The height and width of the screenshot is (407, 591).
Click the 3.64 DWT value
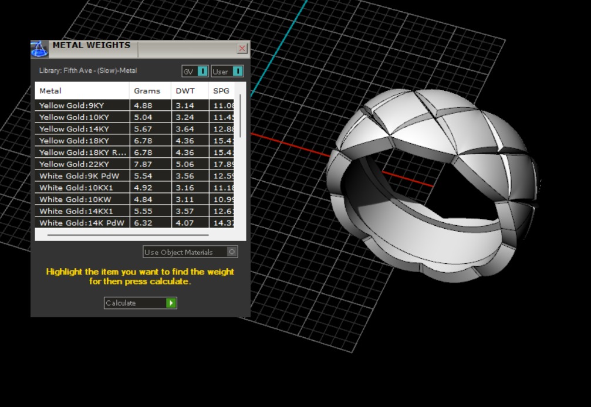coord(185,129)
